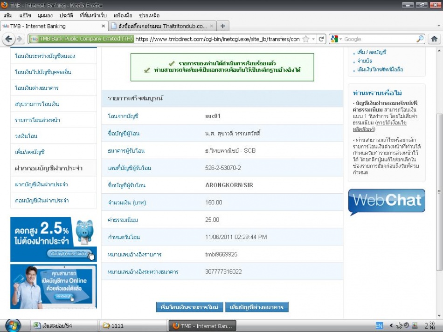Click the Firefox home icon
The width and height of the screenshot is (443, 332).
[434, 39]
